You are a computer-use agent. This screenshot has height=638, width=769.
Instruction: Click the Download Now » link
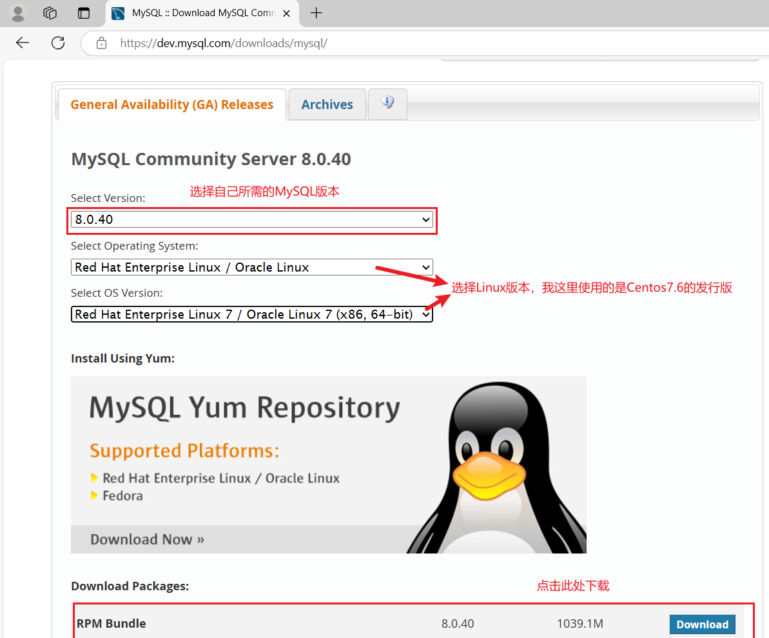click(147, 539)
